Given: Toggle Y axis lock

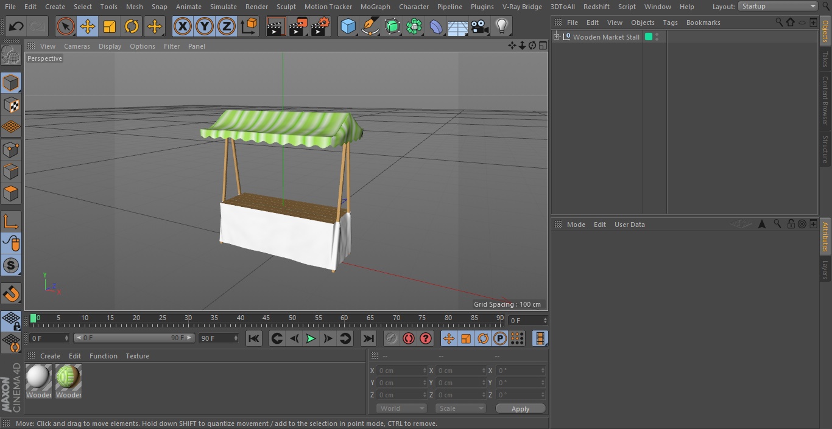Looking at the screenshot, I should click(205, 26).
